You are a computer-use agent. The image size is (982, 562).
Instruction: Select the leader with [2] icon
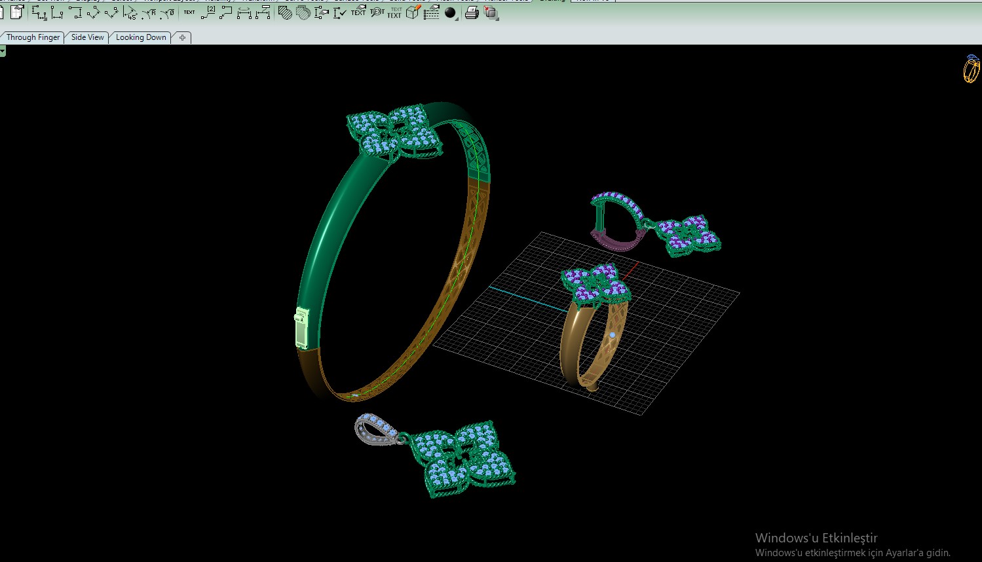208,12
